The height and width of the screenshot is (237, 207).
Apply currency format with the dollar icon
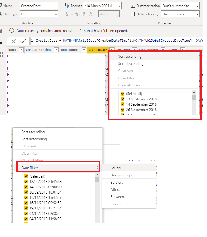(67, 14)
